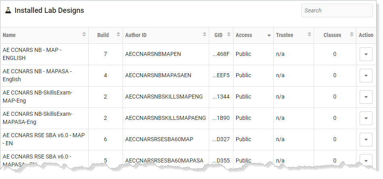Image resolution: width=383 pixels, height=179 pixels.
Task: Open action dropdown for AE CCNARS NB - MAP - ENGLISH
Action: coord(366,54)
